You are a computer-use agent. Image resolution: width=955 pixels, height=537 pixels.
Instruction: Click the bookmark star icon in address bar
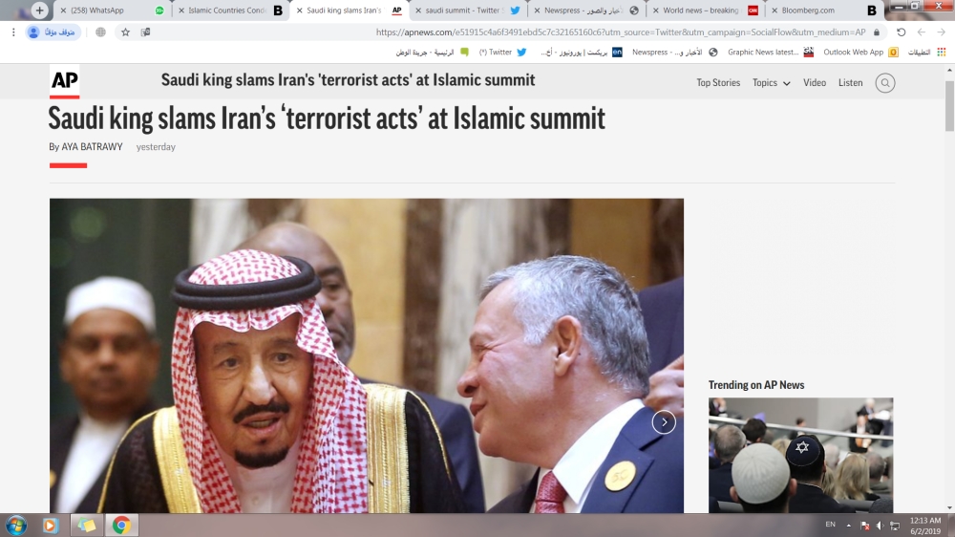tap(125, 32)
